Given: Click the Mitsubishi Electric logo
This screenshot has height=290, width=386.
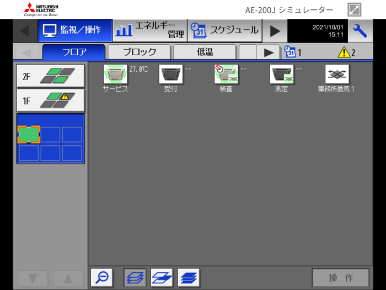Looking at the screenshot, I should [x=41, y=9].
